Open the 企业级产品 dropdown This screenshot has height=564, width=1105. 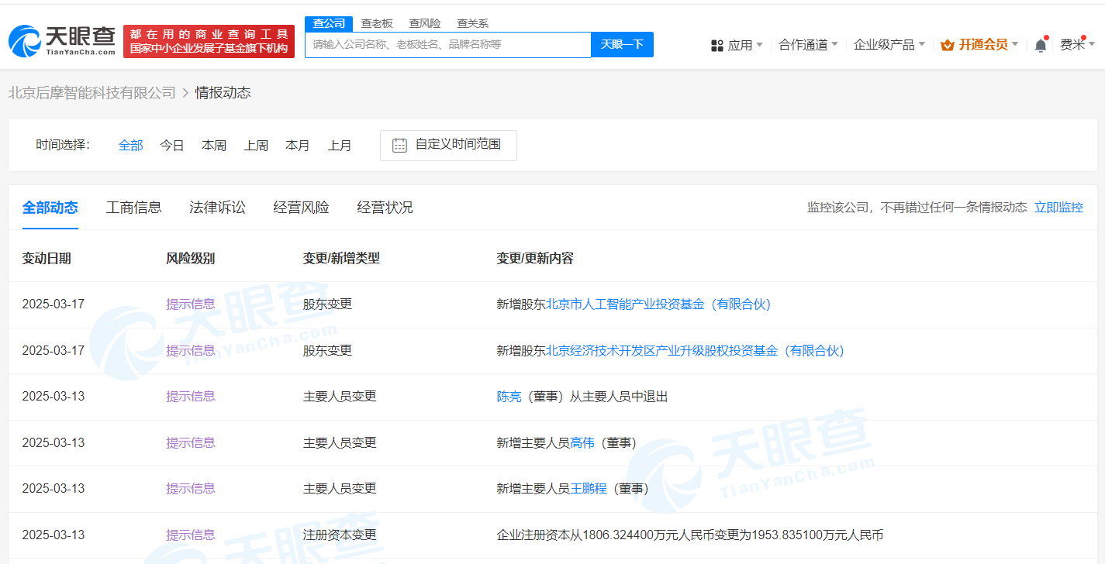click(889, 45)
